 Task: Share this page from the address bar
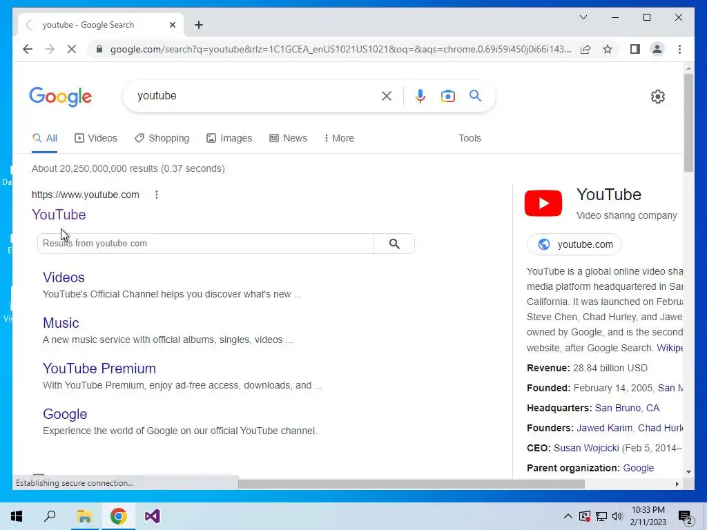(585, 49)
